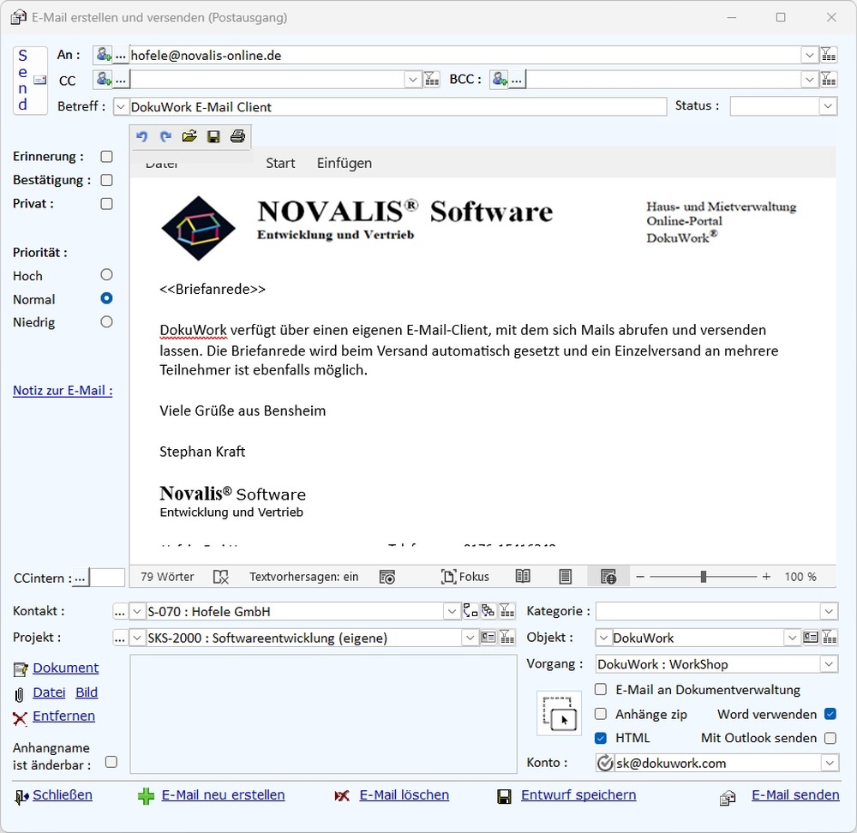Add contact icon in An row

pos(104,55)
